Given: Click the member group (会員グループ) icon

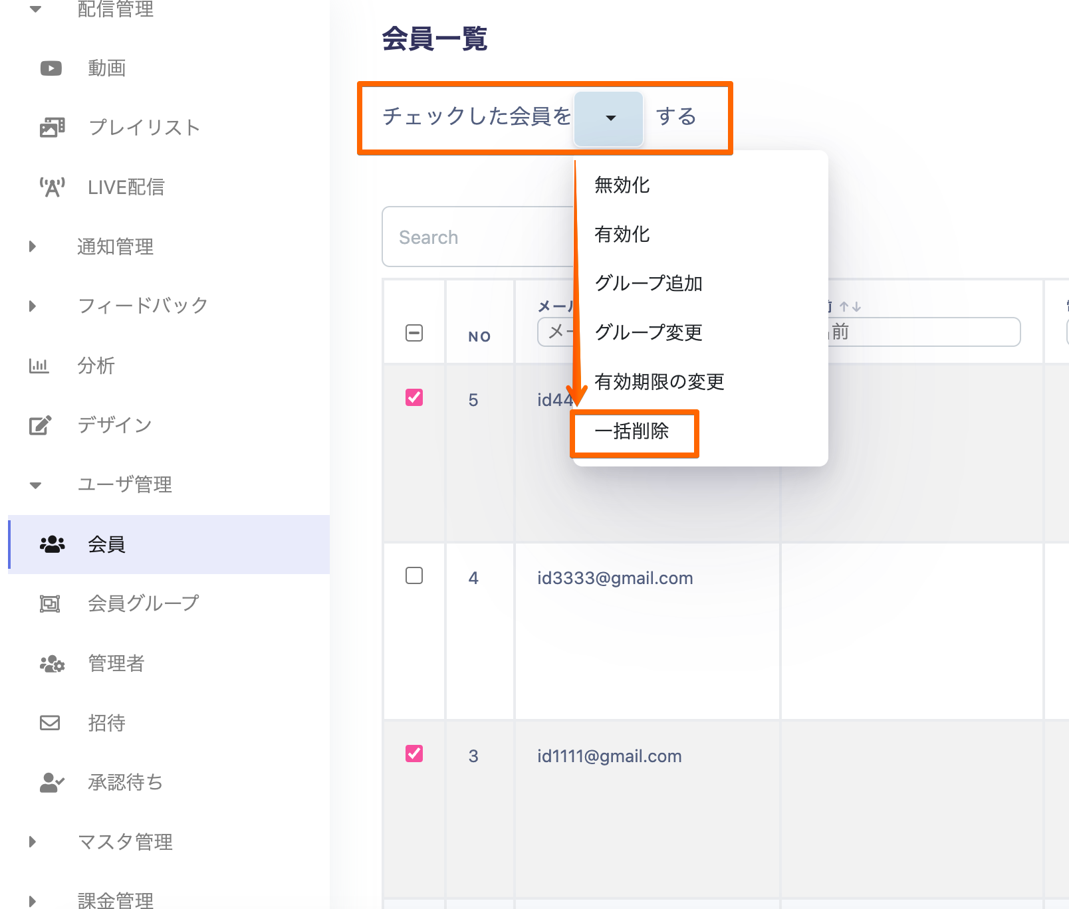Looking at the screenshot, I should 51,603.
